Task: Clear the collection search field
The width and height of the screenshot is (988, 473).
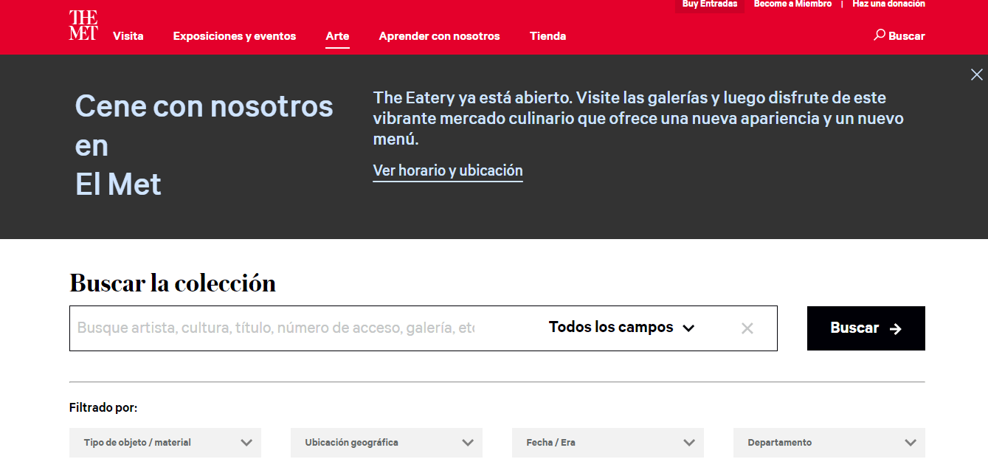Action: tap(747, 328)
